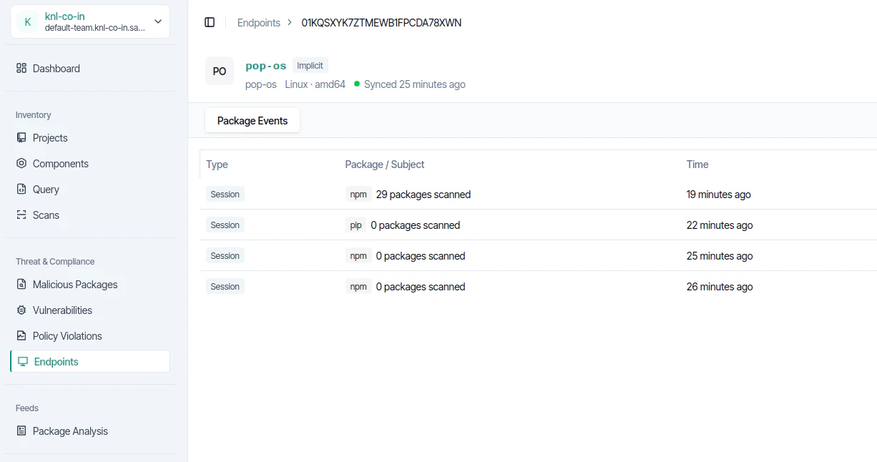The height and width of the screenshot is (462, 877).
Task: Select the Components hexagon icon
Action: pyautogui.click(x=21, y=164)
